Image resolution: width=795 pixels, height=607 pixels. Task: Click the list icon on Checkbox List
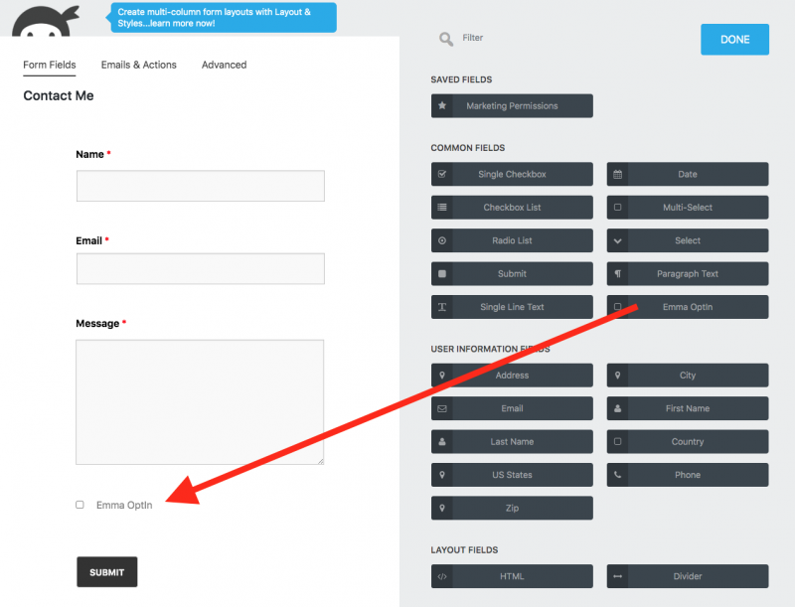(x=442, y=208)
